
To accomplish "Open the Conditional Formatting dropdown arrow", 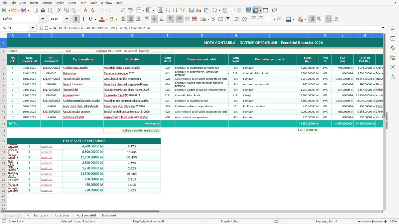I will point(305,19).
